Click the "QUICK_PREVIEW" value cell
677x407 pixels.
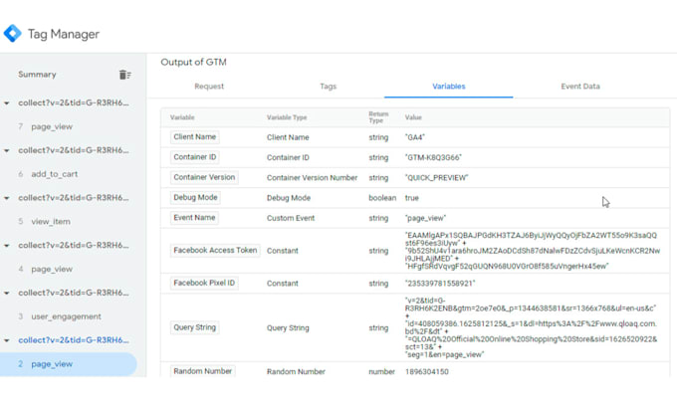tap(436, 178)
